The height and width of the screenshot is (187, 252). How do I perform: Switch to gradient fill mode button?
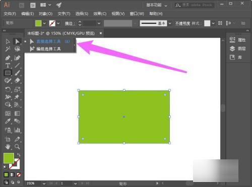pyautogui.click(x=12, y=175)
